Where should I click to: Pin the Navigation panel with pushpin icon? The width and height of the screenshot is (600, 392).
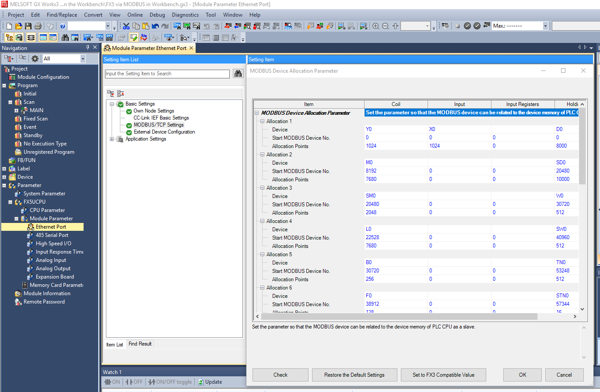click(x=88, y=48)
